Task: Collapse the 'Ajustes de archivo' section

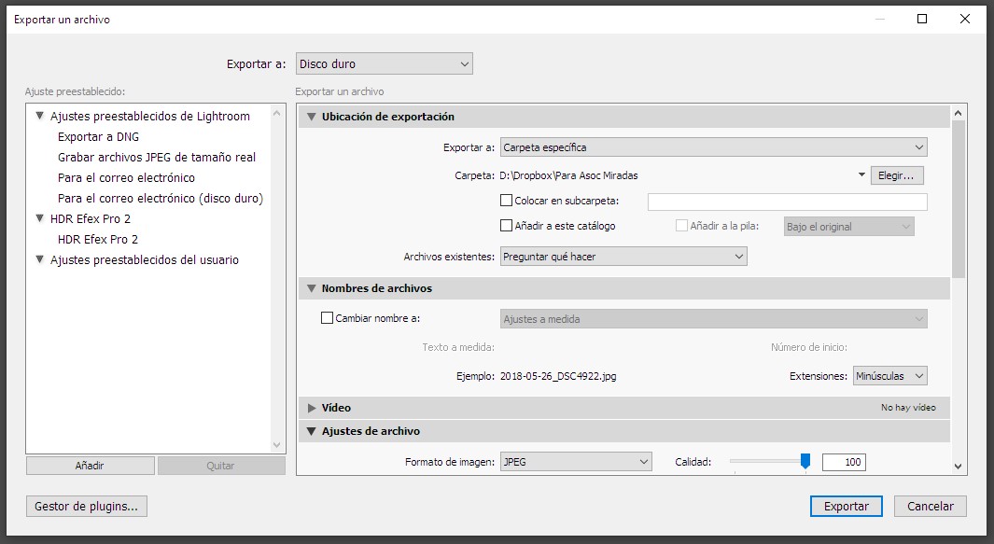Action: tap(311, 431)
